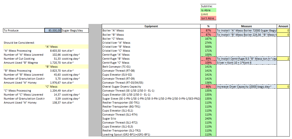292x139 pixels.
Task: Select the "Silver + Kont 10" measure cell
Action: (x=246, y=63)
